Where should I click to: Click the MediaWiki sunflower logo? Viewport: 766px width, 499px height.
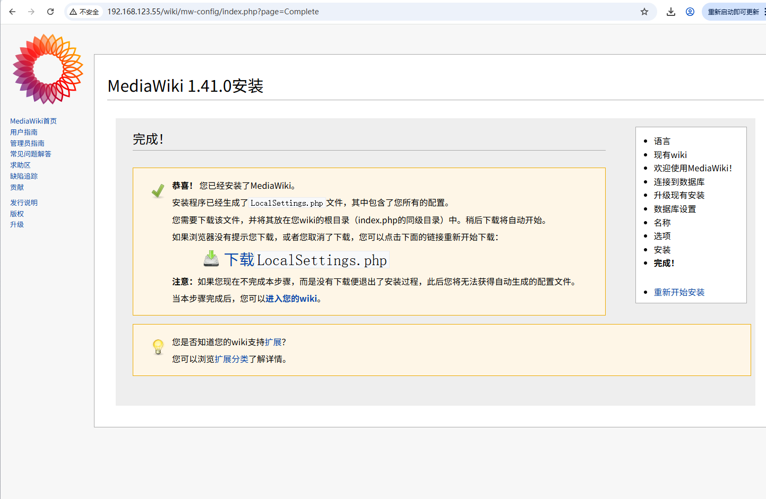coord(47,69)
